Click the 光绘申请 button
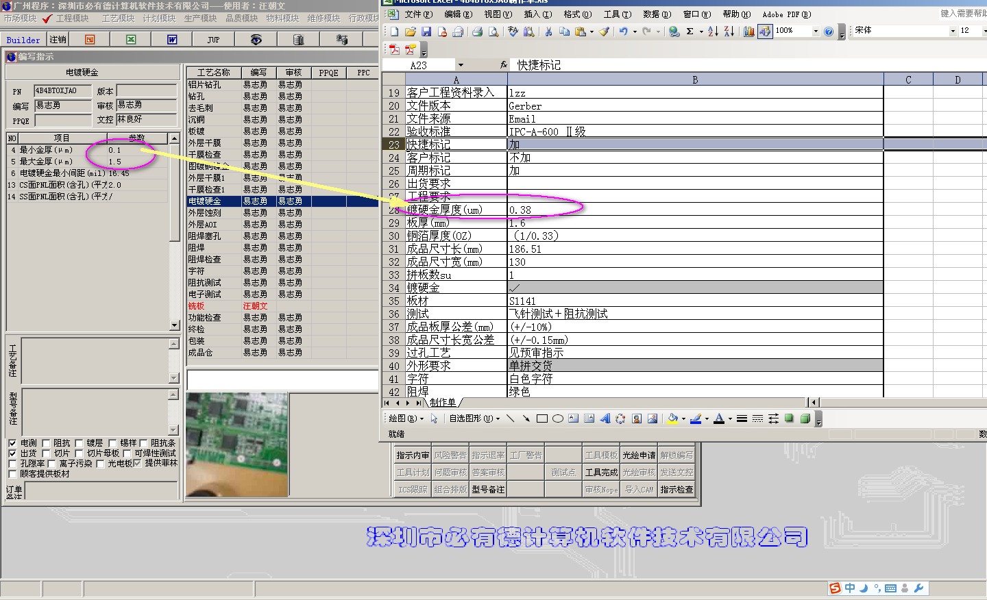This screenshot has height=600, width=987. (x=639, y=455)
